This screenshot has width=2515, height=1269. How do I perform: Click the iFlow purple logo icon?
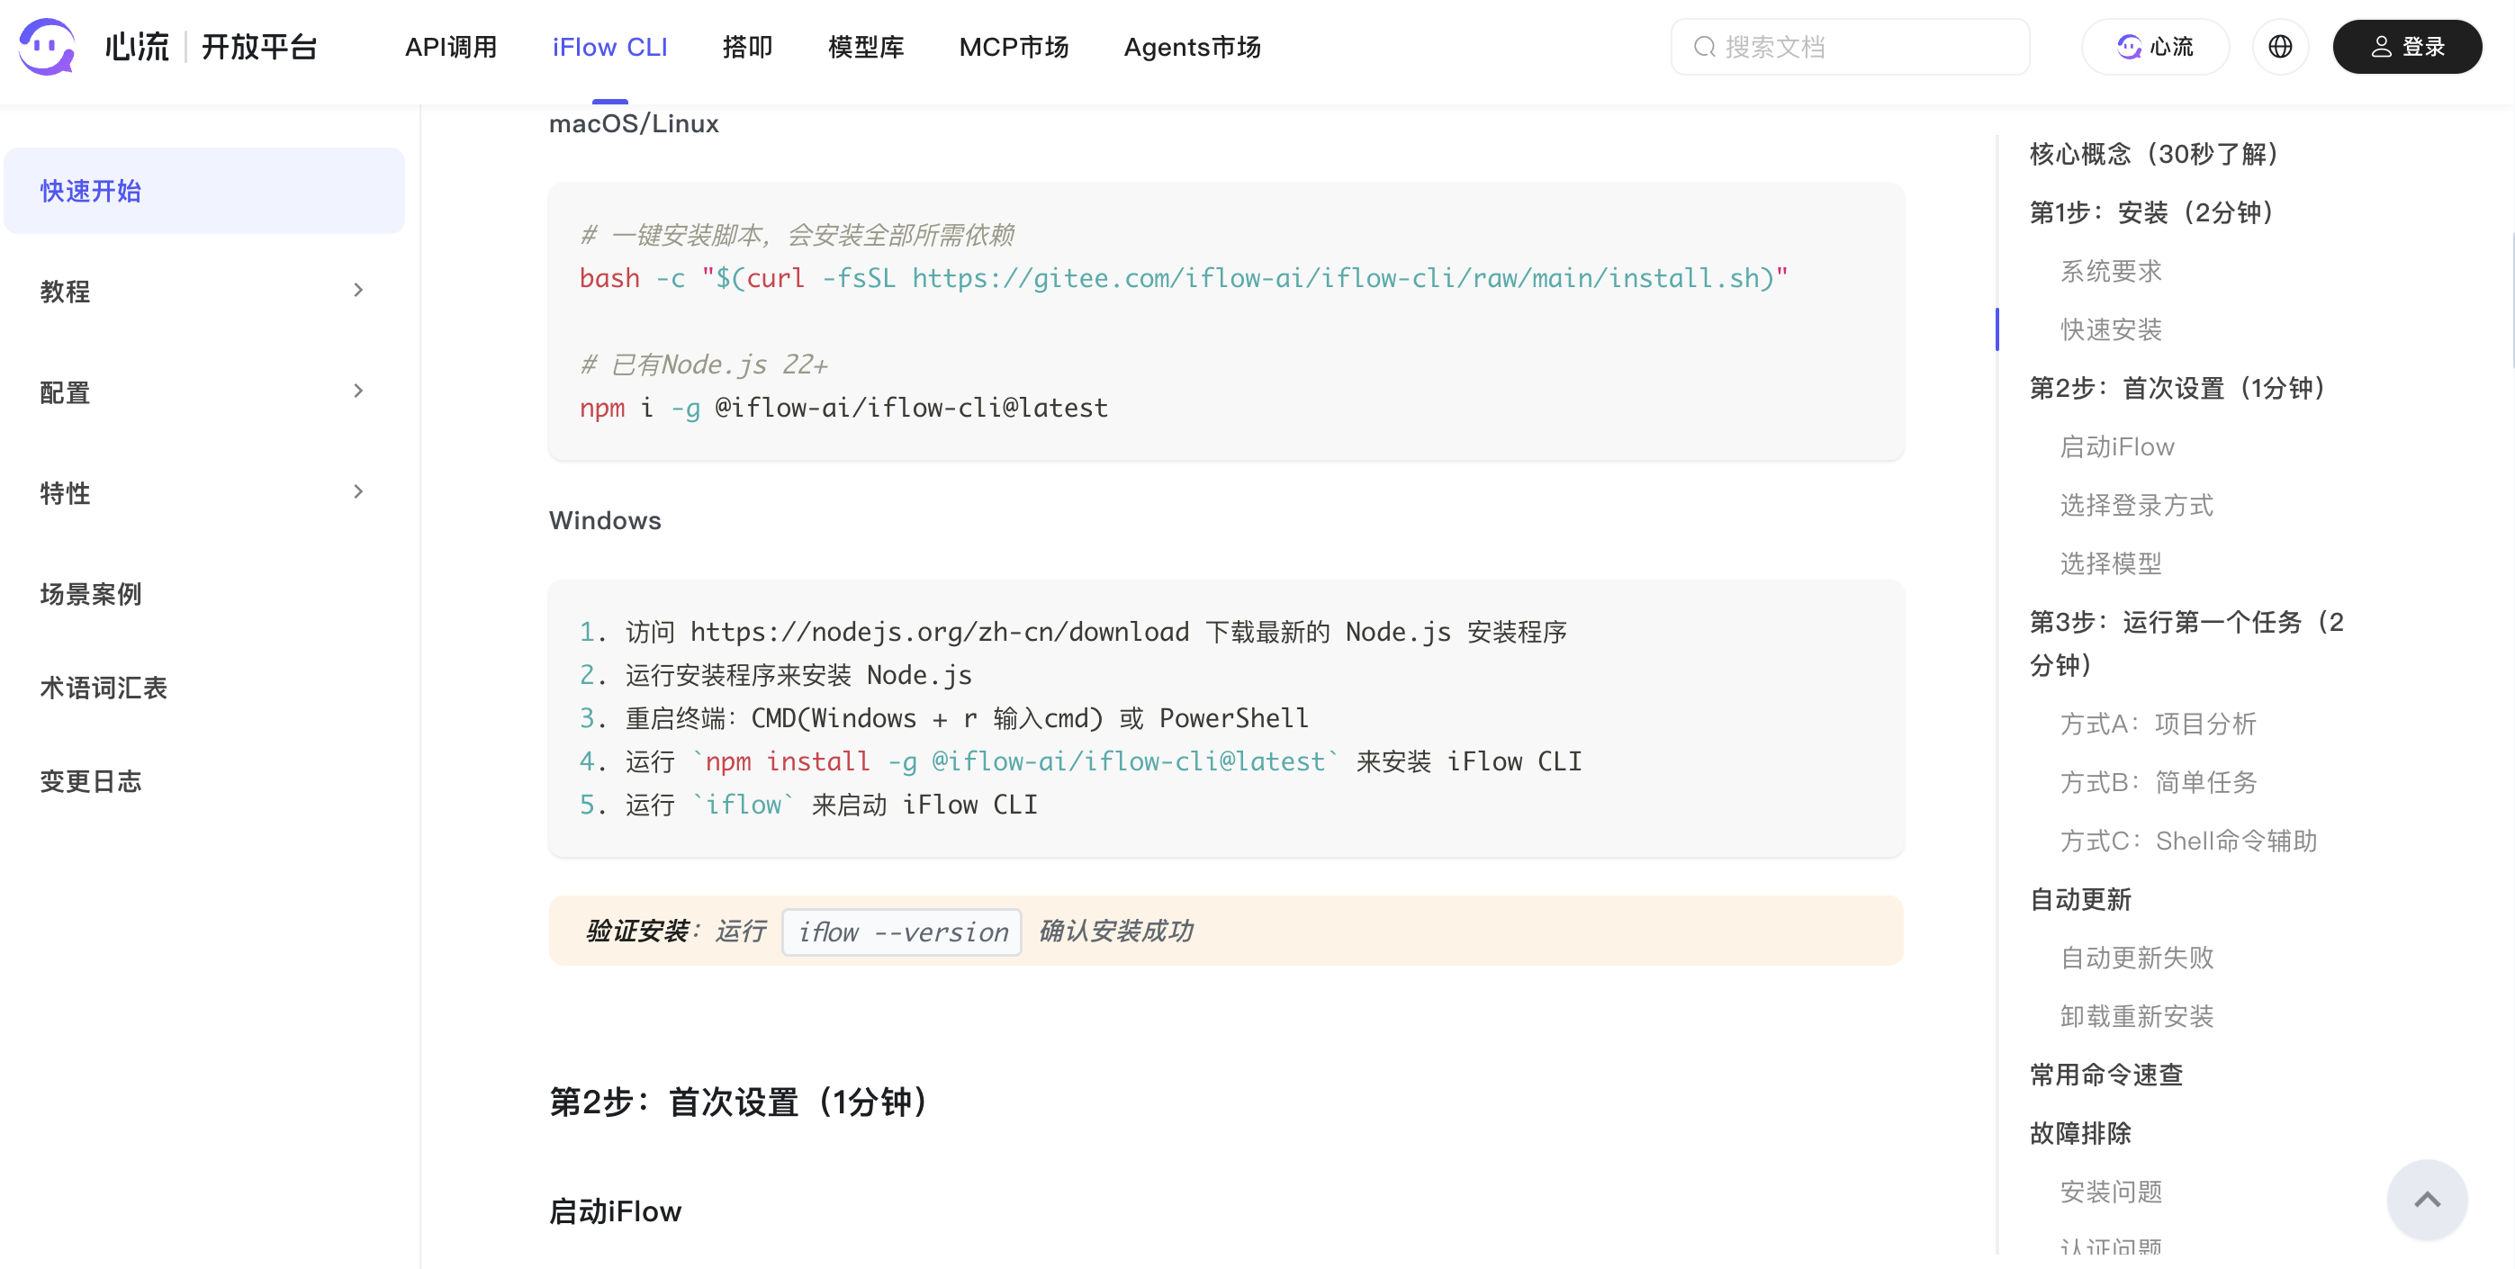[x=47, y=46]
